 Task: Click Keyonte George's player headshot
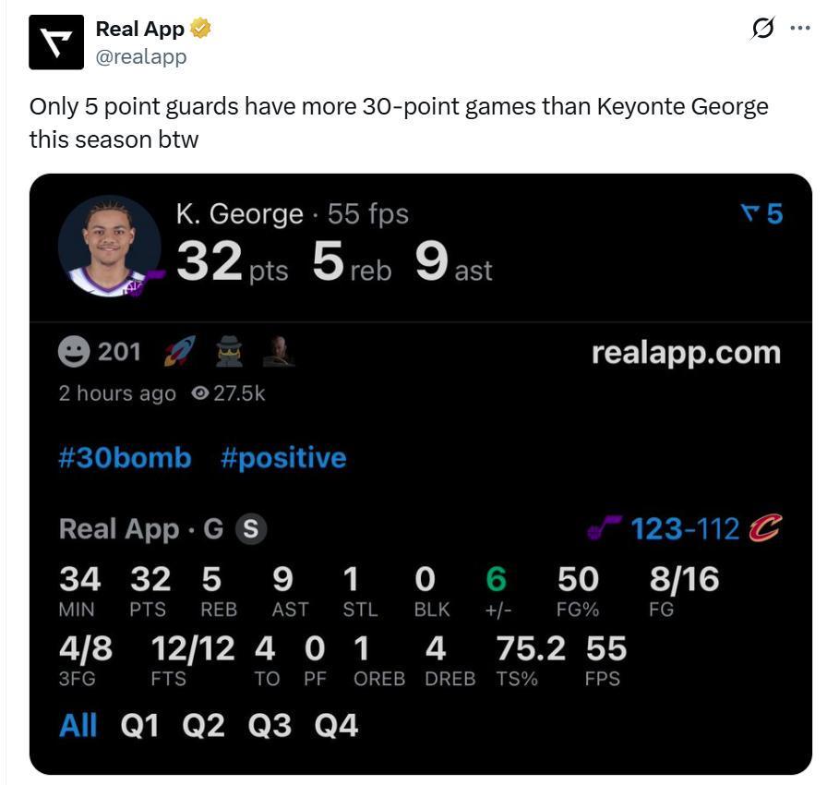click(109, 246)
